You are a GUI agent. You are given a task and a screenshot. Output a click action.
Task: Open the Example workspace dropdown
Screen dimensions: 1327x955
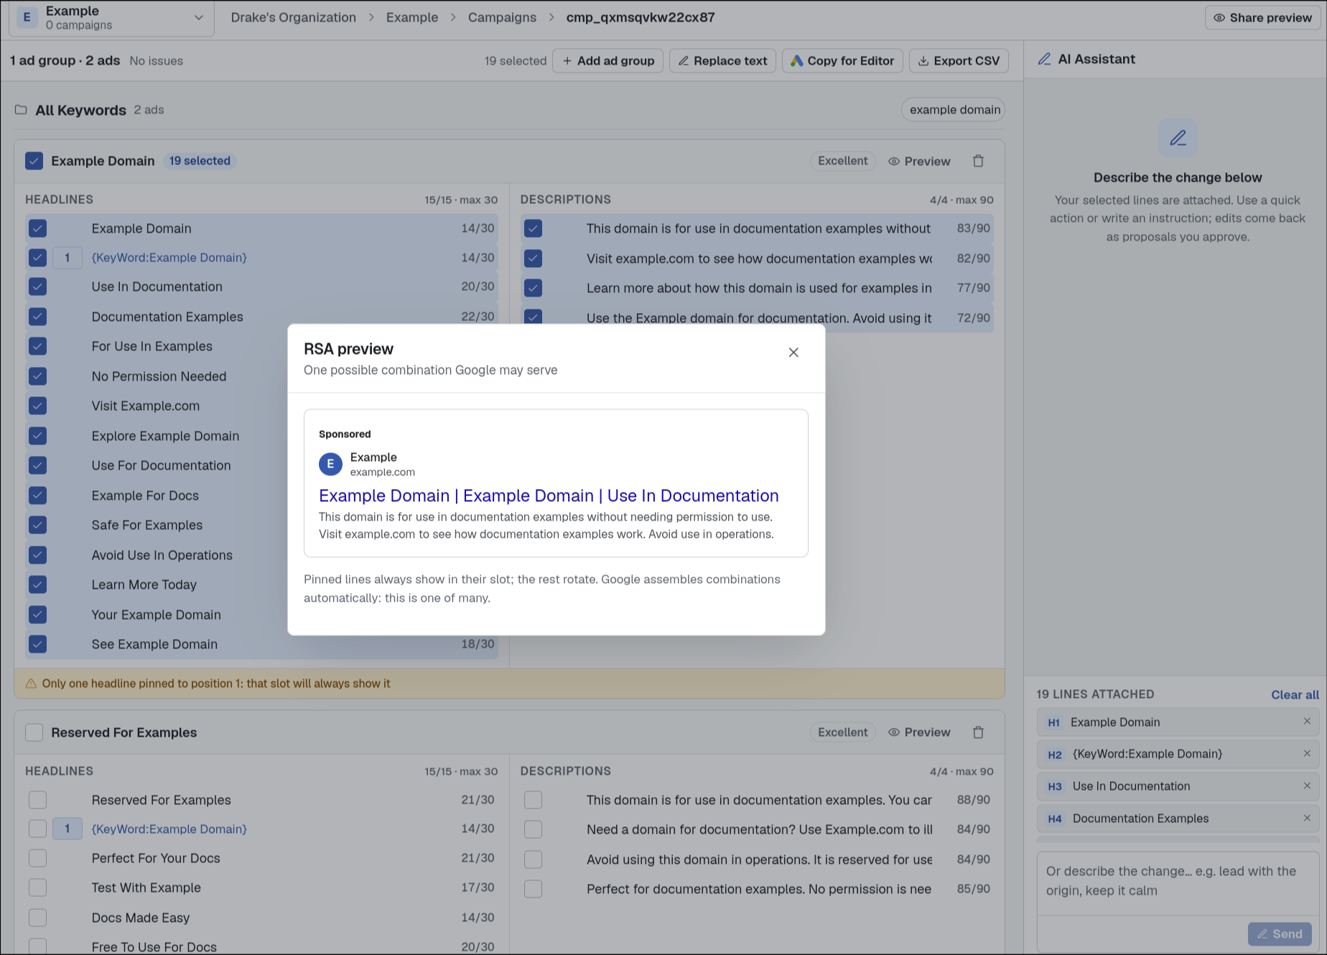(111, 18)
